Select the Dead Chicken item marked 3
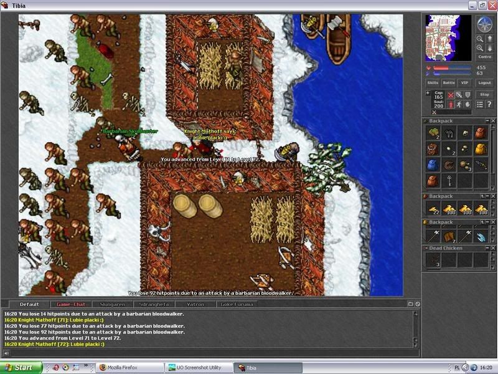The height and width of the screenshot is (374, 498). 433,260
